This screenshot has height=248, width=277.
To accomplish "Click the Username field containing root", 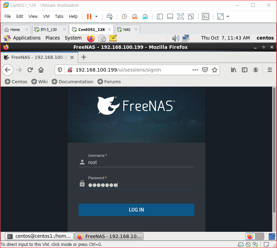I will (x=136, y=162).
